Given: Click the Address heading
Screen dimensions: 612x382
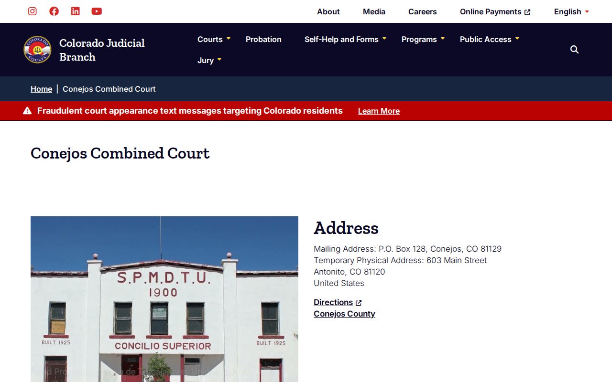Looking at the screenshot, I should (x=346, y=228).
